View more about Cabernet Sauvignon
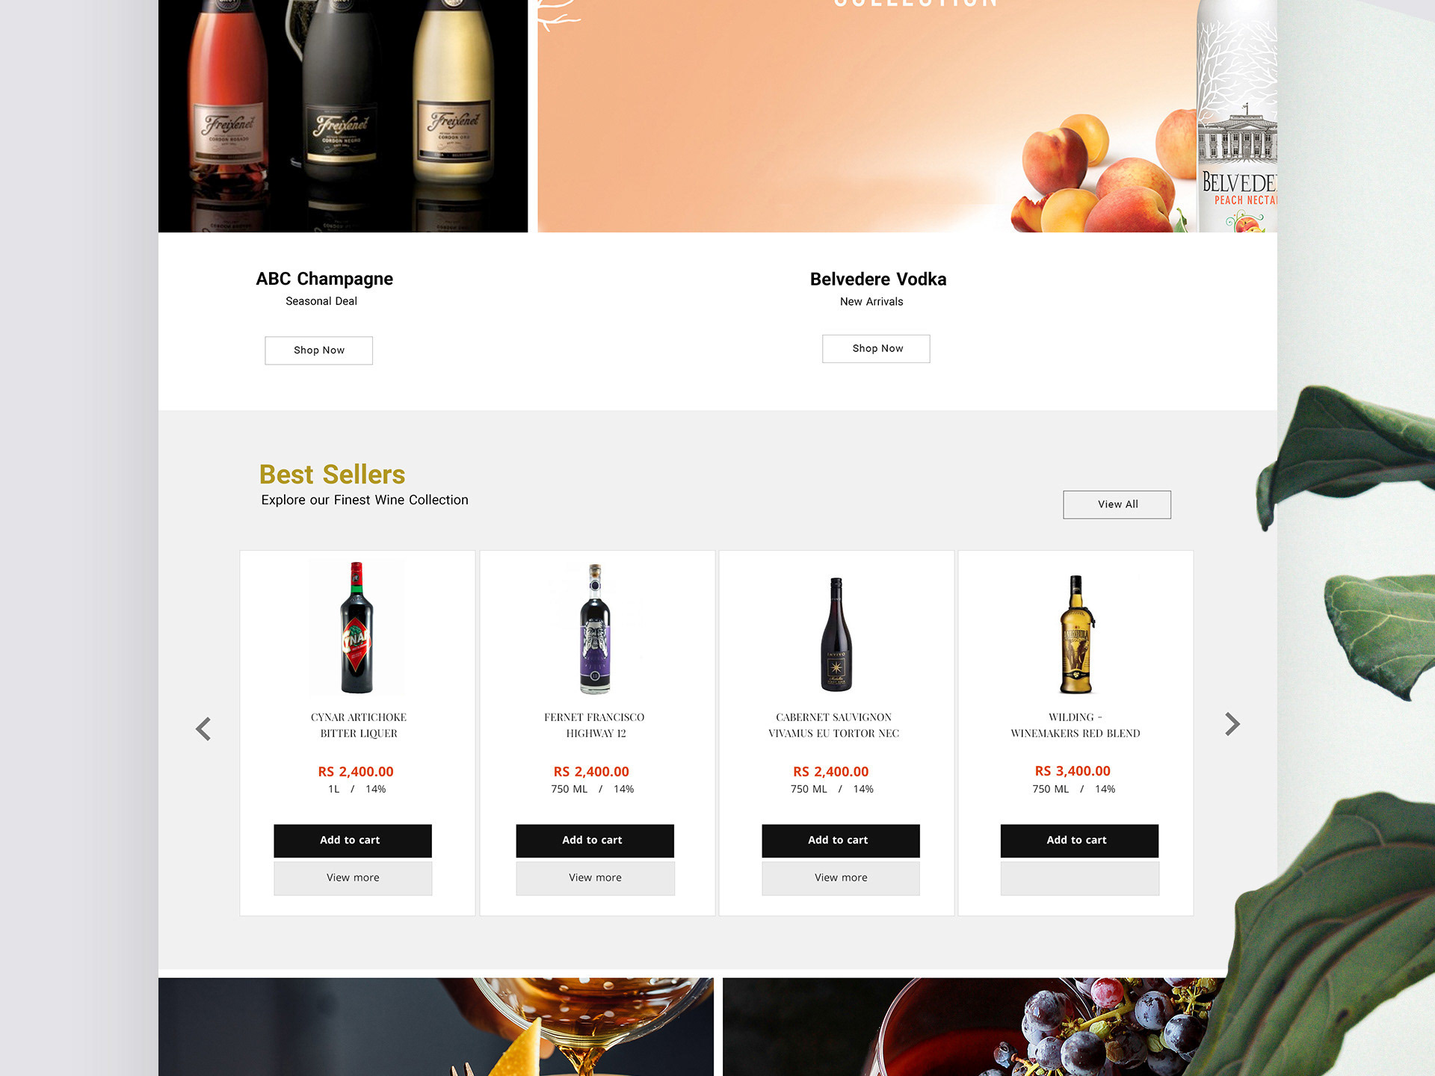 pos(841,878)
